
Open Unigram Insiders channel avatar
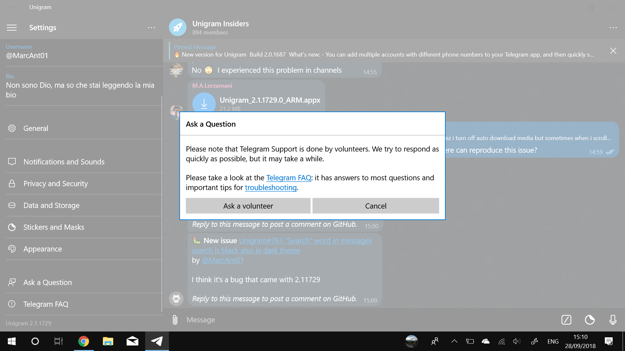(177, 27)
